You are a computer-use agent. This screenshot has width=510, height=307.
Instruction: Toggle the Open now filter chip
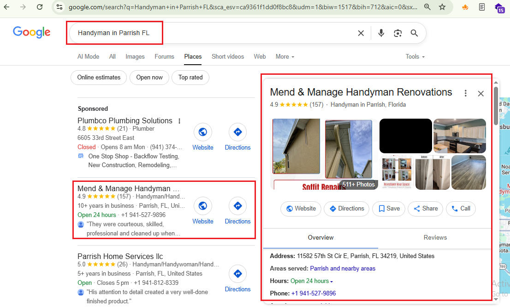149,78
